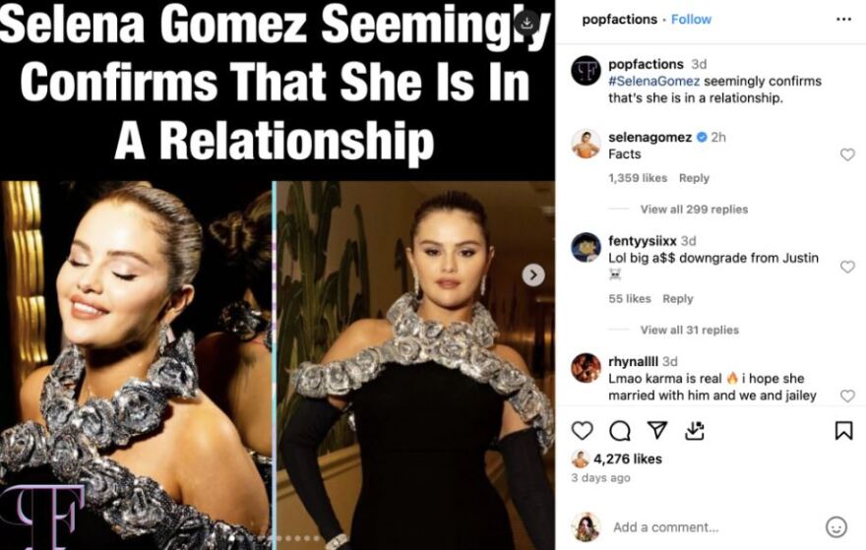
Task: Open the three-dot more options menu
Action: [x=843, y=19]
